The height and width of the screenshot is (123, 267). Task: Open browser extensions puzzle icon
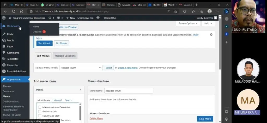[185, 11]
